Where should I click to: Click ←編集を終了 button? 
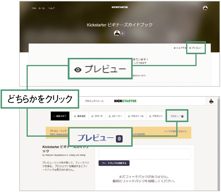[60, 116]
